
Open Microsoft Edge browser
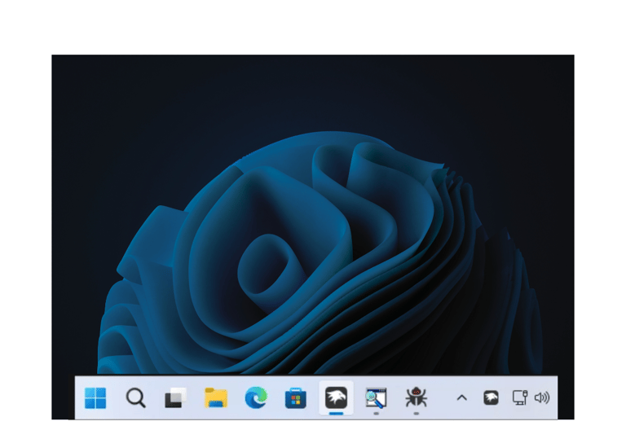(x=256, y=397)
